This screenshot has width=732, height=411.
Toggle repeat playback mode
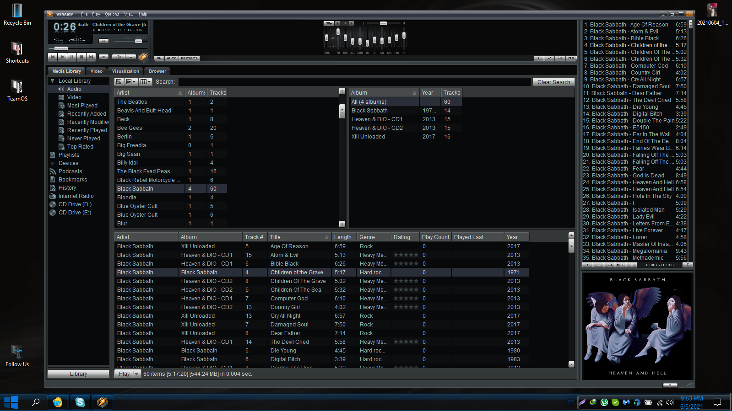[130, 57]
